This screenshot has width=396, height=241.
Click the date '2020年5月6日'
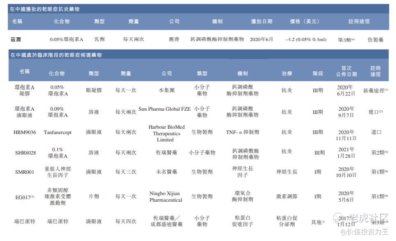tap(346, 196)
